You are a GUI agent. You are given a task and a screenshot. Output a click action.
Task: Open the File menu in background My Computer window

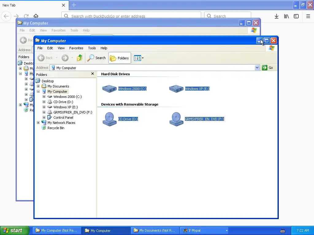22,30
